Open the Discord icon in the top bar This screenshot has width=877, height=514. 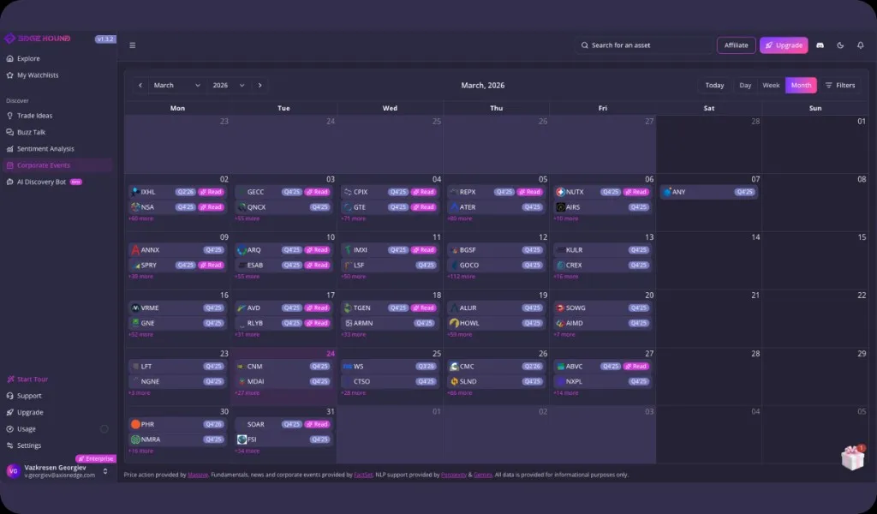[820, 45]
